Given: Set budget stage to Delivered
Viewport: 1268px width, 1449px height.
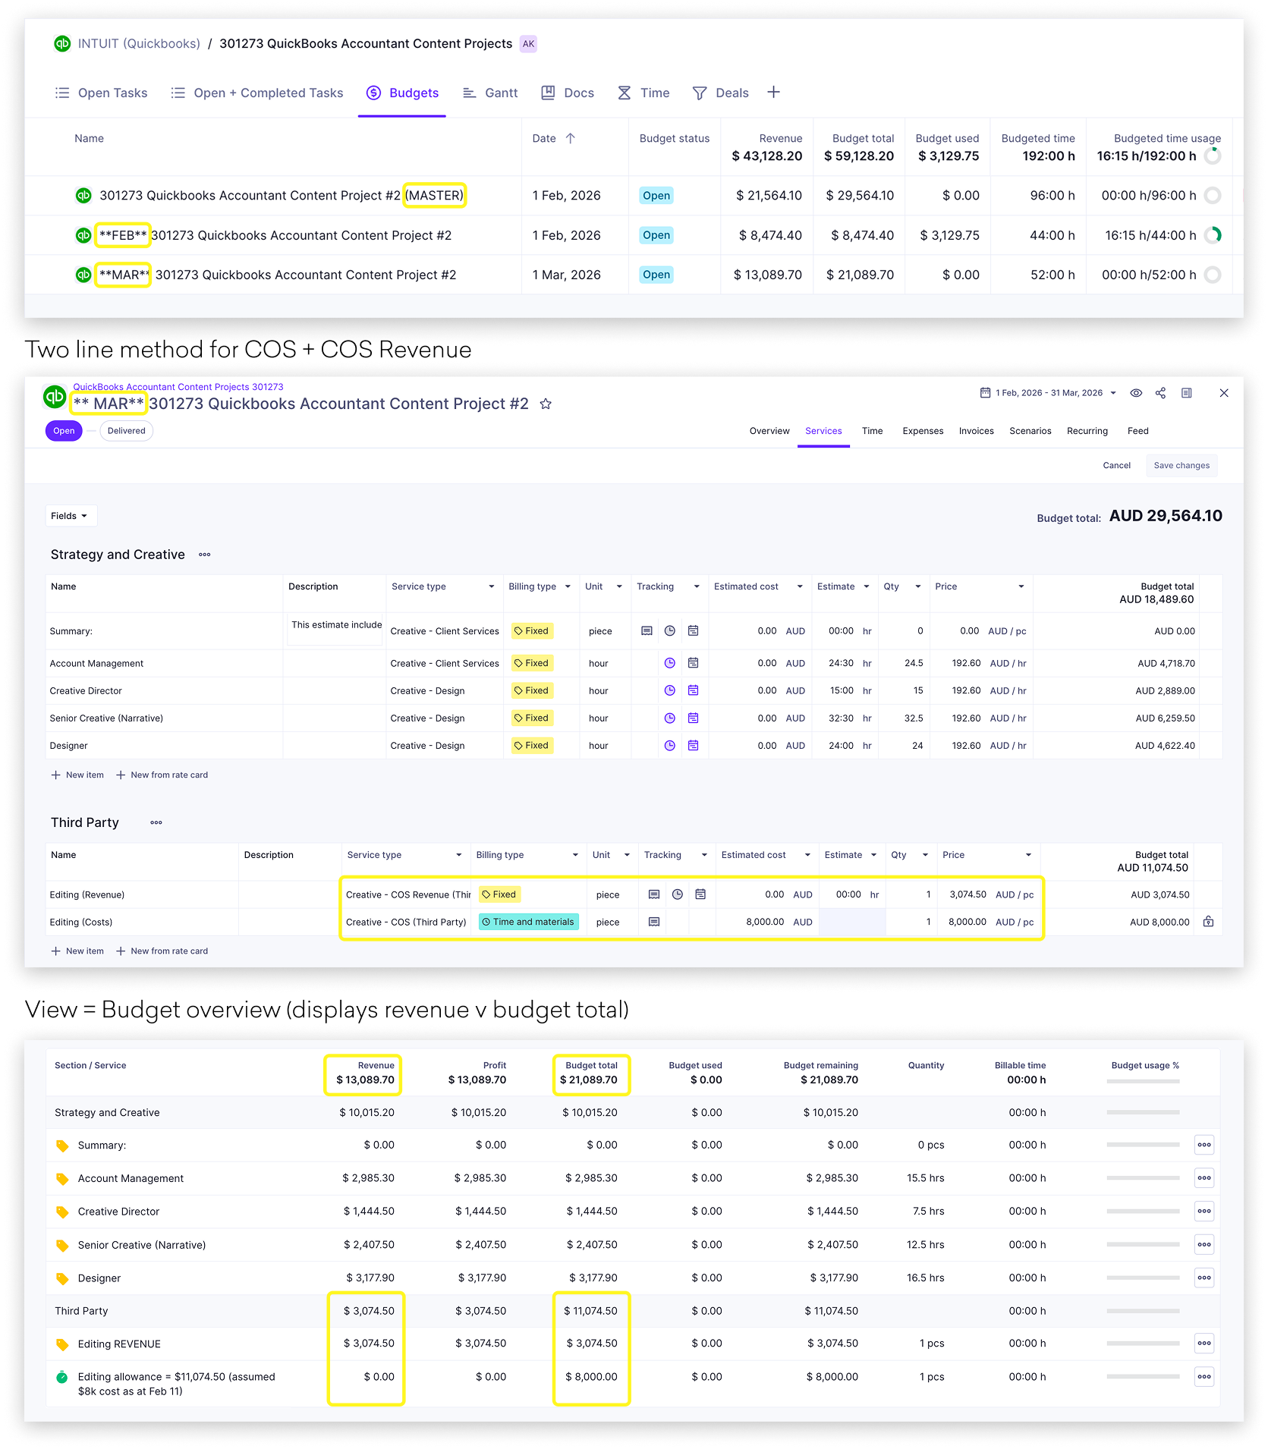Looking at the screenshot, I should 126,431.
